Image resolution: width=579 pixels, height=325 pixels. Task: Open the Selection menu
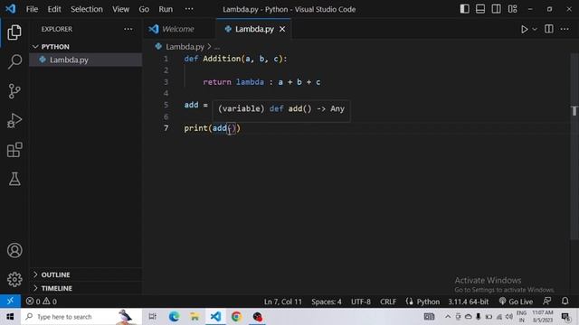[87, 9]
